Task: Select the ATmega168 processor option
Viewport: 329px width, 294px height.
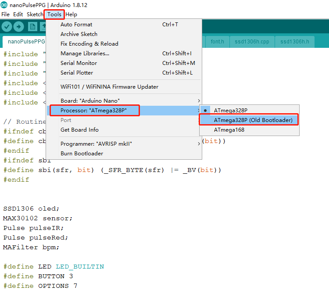Action: pos(229,130)
